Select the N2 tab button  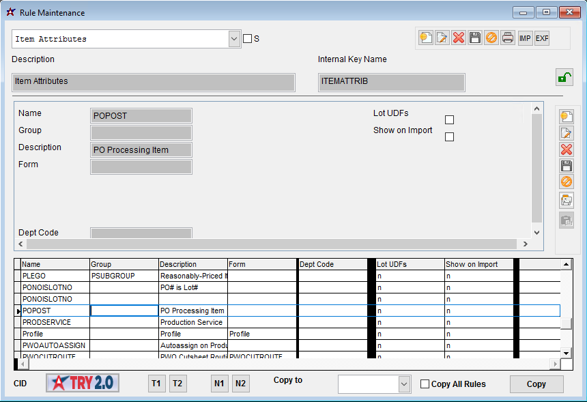click(x=240, y=384)
